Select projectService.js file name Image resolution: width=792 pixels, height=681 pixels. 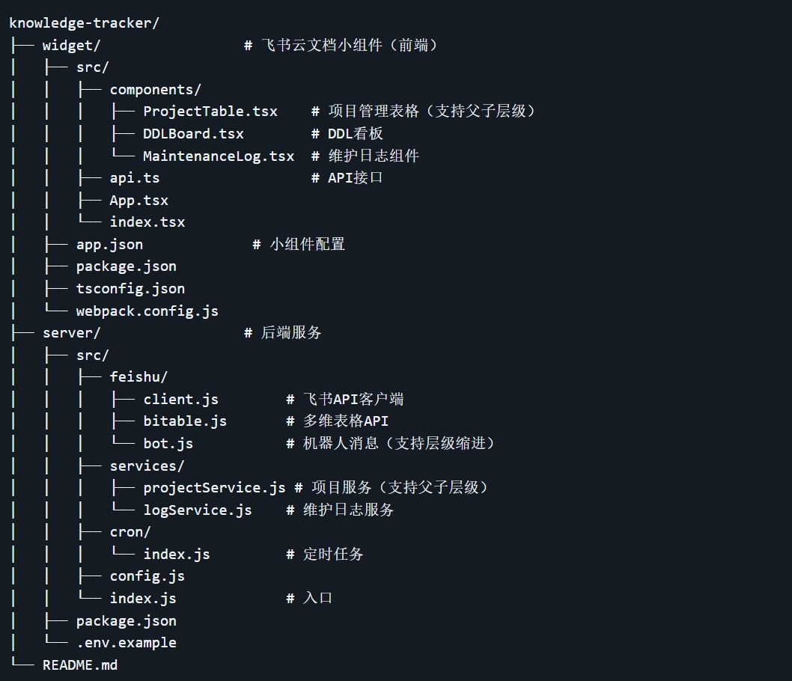[215, 488]
